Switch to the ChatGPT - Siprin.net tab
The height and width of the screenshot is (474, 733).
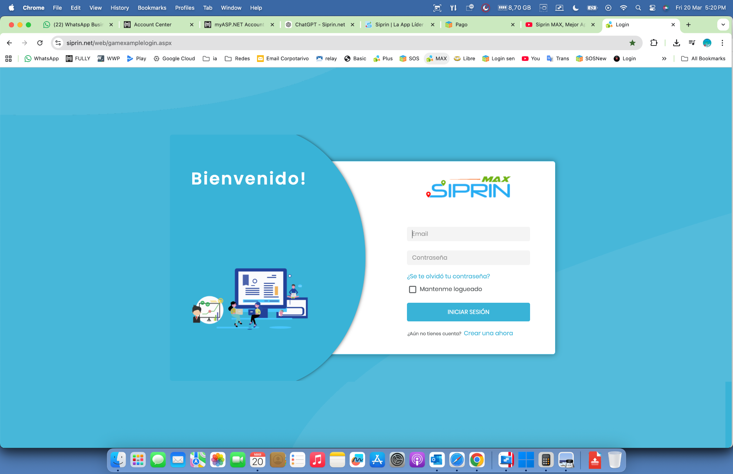[320, 25]
